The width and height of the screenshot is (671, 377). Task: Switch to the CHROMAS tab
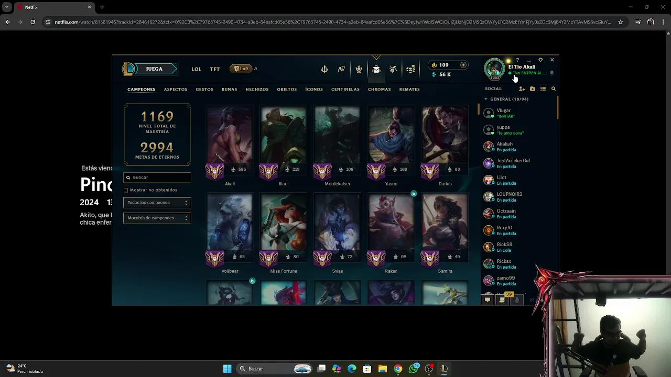coord(380,90)
